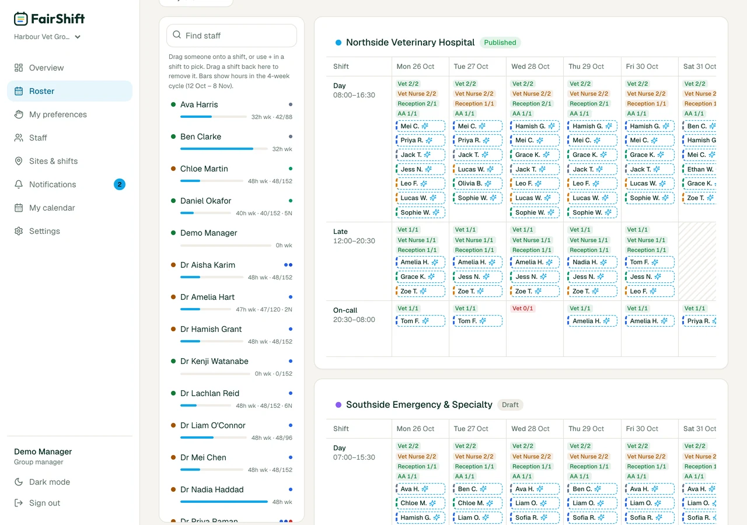The width and height of the screenshot is (747, 525).
Task: Select Dr Liam O'Connor in staff list
Action: pyautogui.click(x=232, y=431)
